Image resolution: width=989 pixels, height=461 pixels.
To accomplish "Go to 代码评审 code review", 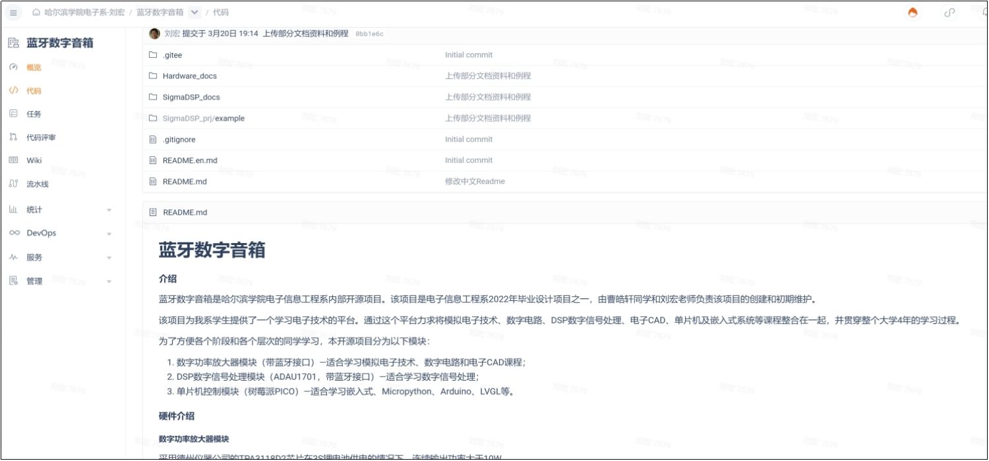I will [x=41, y=138].
